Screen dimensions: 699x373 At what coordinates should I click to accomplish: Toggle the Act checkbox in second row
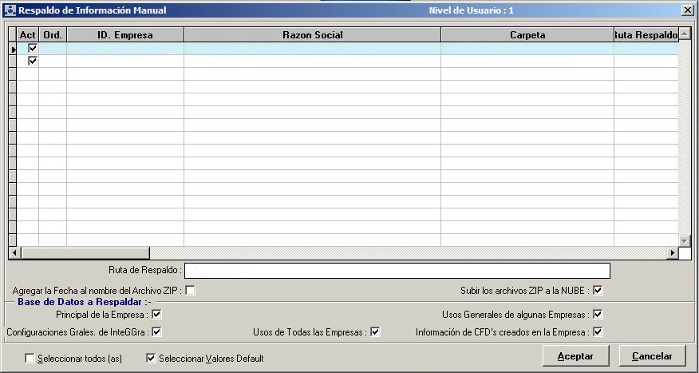pos(33,62)
